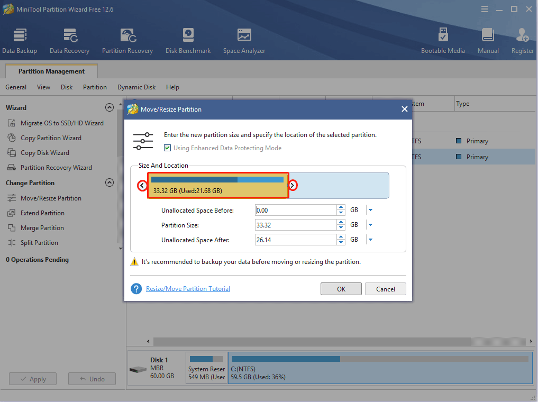538x402 pixels.
Task: Increase Partition Size with the up stepper
Action: coord(341,222)
